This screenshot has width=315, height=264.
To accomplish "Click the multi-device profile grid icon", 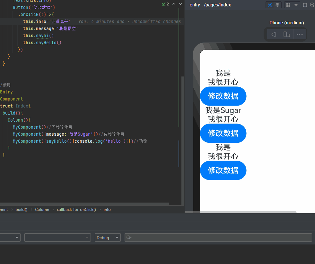I will 288,5.
